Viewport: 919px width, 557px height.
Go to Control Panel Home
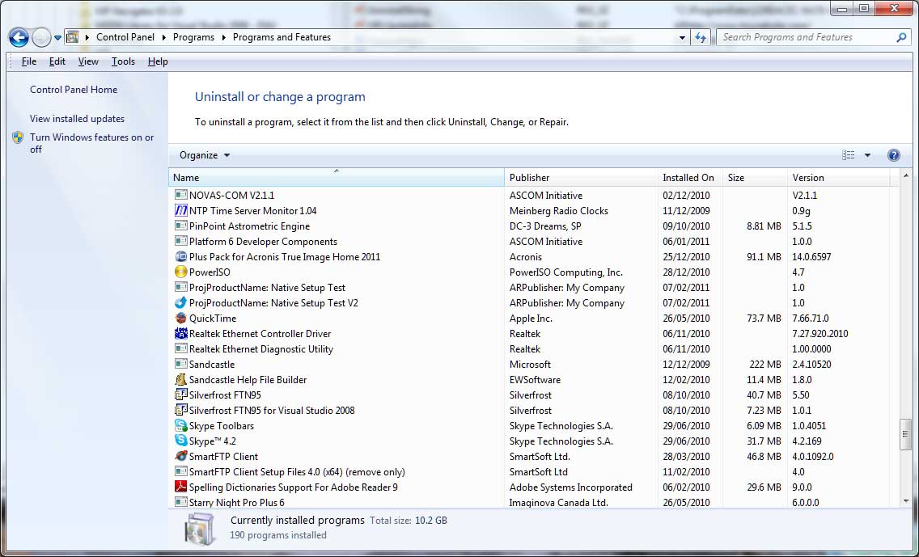(x=74, y=90)
